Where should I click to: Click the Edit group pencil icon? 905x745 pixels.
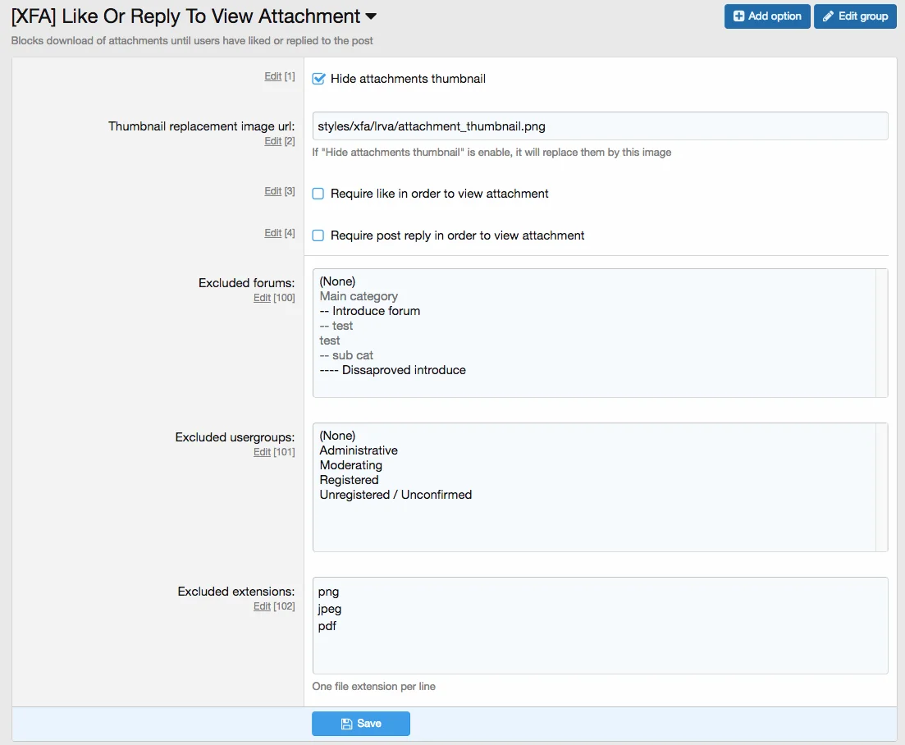coord(828,16)
